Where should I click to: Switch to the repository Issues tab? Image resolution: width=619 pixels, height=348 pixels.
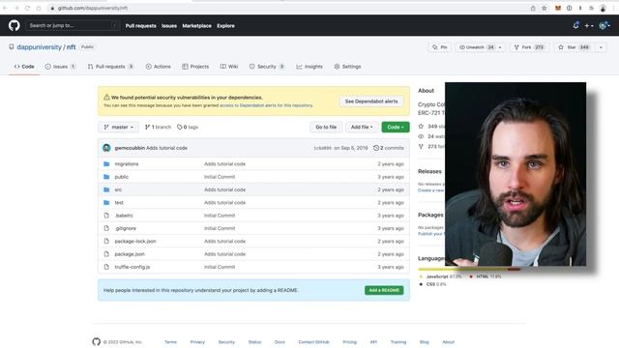60,67
